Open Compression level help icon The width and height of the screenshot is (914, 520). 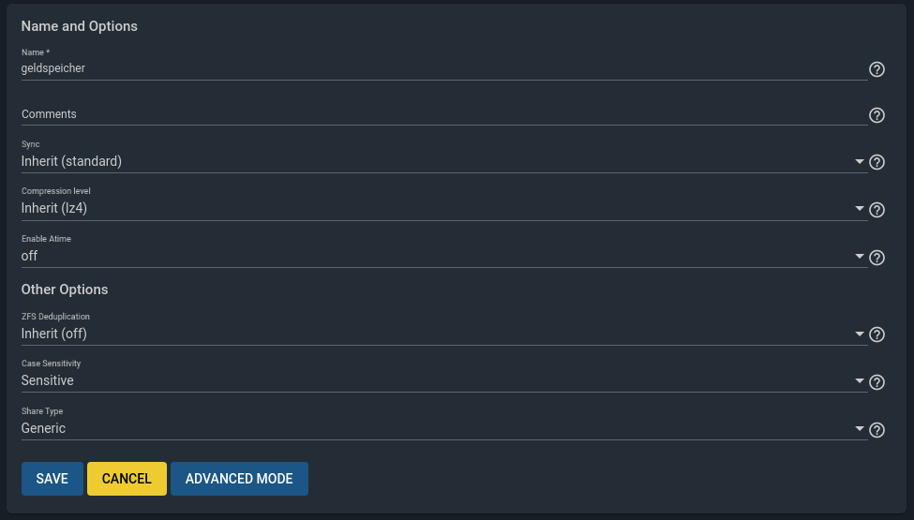point(877,210)
